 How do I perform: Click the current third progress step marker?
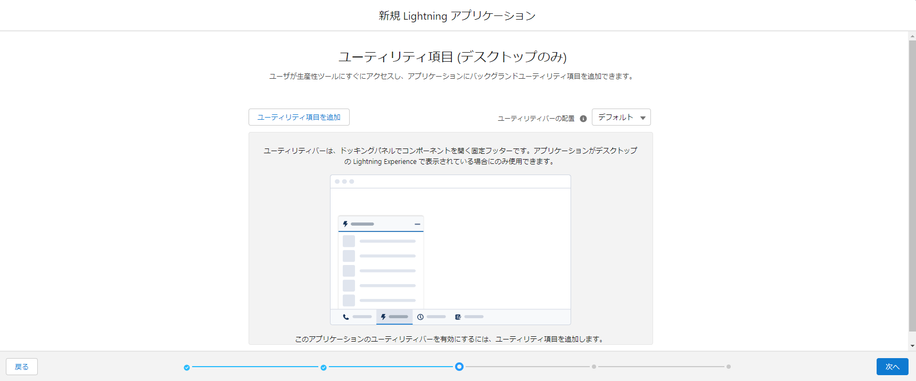(459, 367)
